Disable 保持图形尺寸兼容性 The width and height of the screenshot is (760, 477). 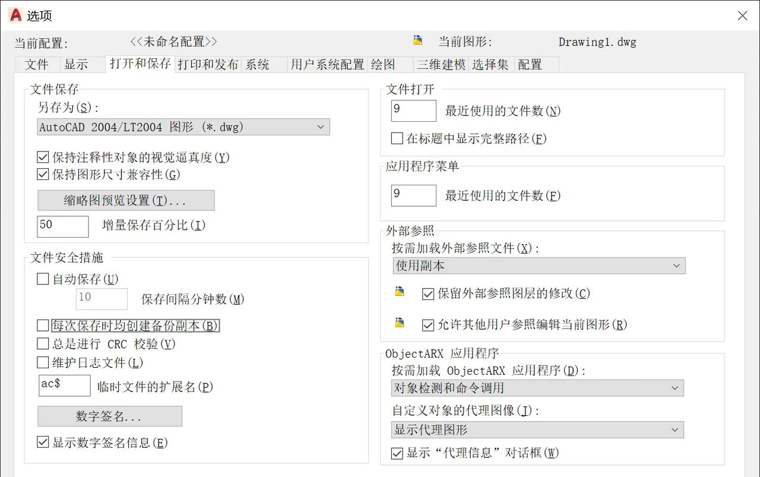42,174
